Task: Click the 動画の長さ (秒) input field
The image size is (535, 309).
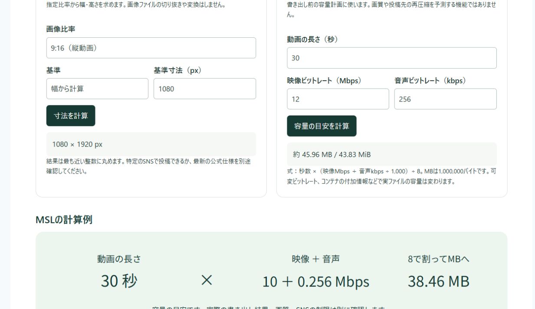Action: [392, 58]
